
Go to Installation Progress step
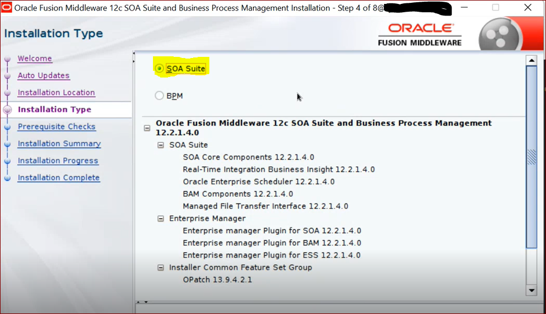pos(58,161)
